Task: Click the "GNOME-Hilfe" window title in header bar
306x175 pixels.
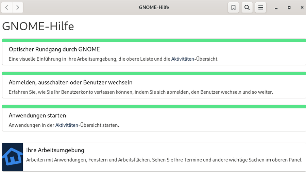Action: (154, 7)
